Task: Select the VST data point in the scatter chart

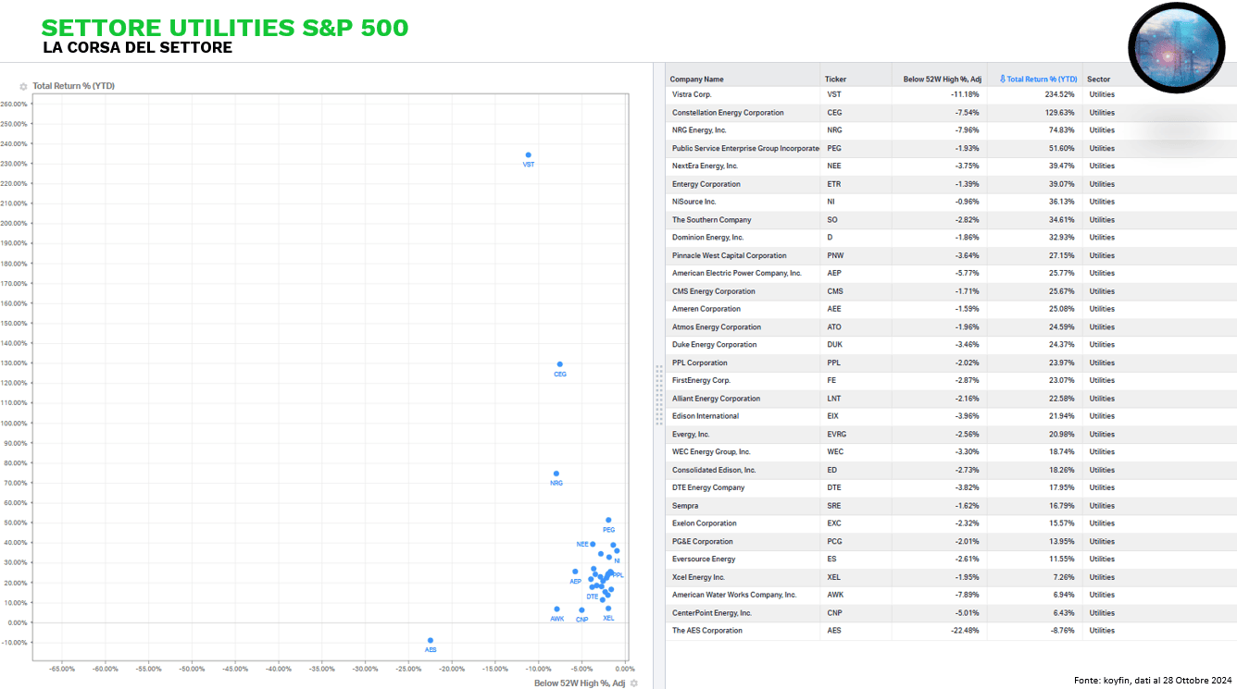Action: click(529, 155)
